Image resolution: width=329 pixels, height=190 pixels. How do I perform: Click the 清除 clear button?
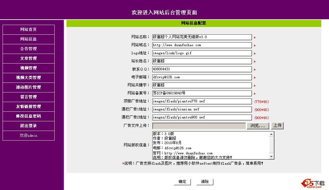tap(205, 182)
